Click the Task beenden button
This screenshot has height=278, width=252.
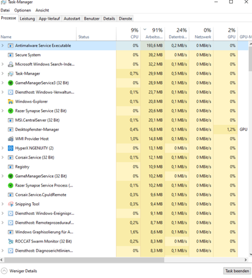(x=237, y=271)
